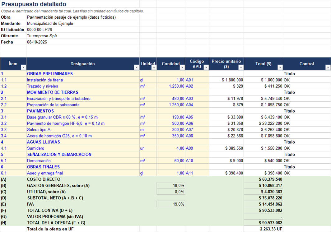This screenshot has height=232, width=331.
Task: Select the 'Sumidero' designation cell
Action: [83, 148]
